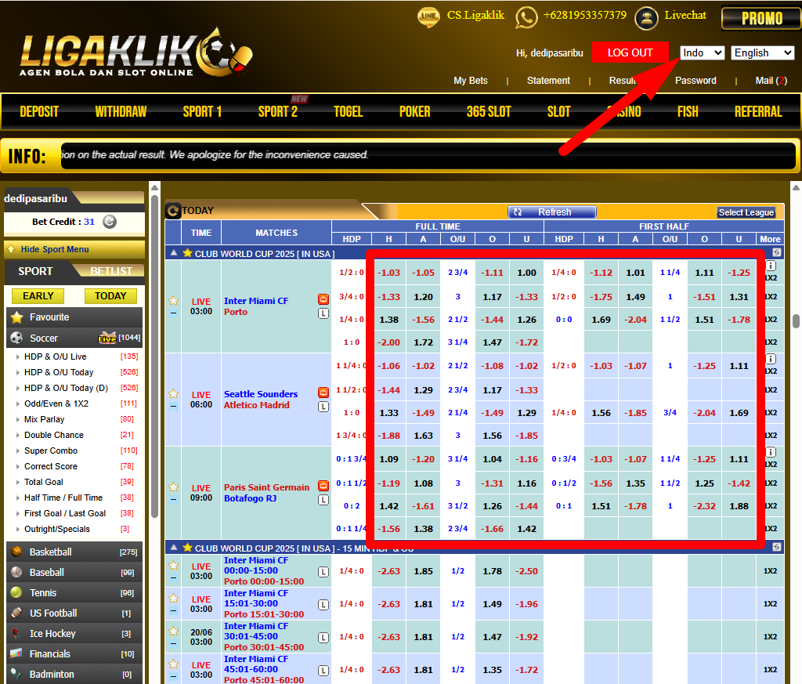Screen dimensions: 802x684
Task: Click the Basketball sport icon
Action: click(16, 552)
